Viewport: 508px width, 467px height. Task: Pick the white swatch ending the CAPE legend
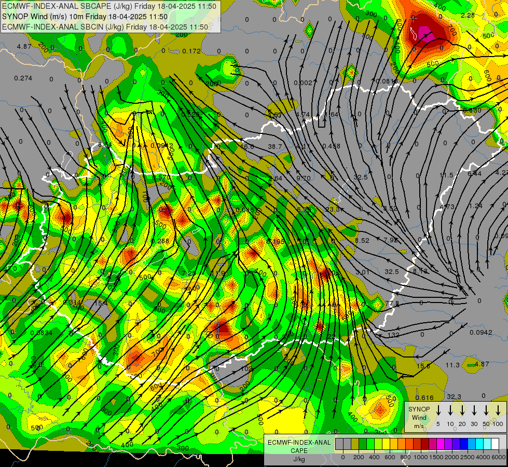pyautogui.click(x=495, y=444)
